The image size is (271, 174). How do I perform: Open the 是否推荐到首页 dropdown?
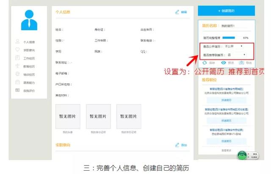click(x=236, y=55)
